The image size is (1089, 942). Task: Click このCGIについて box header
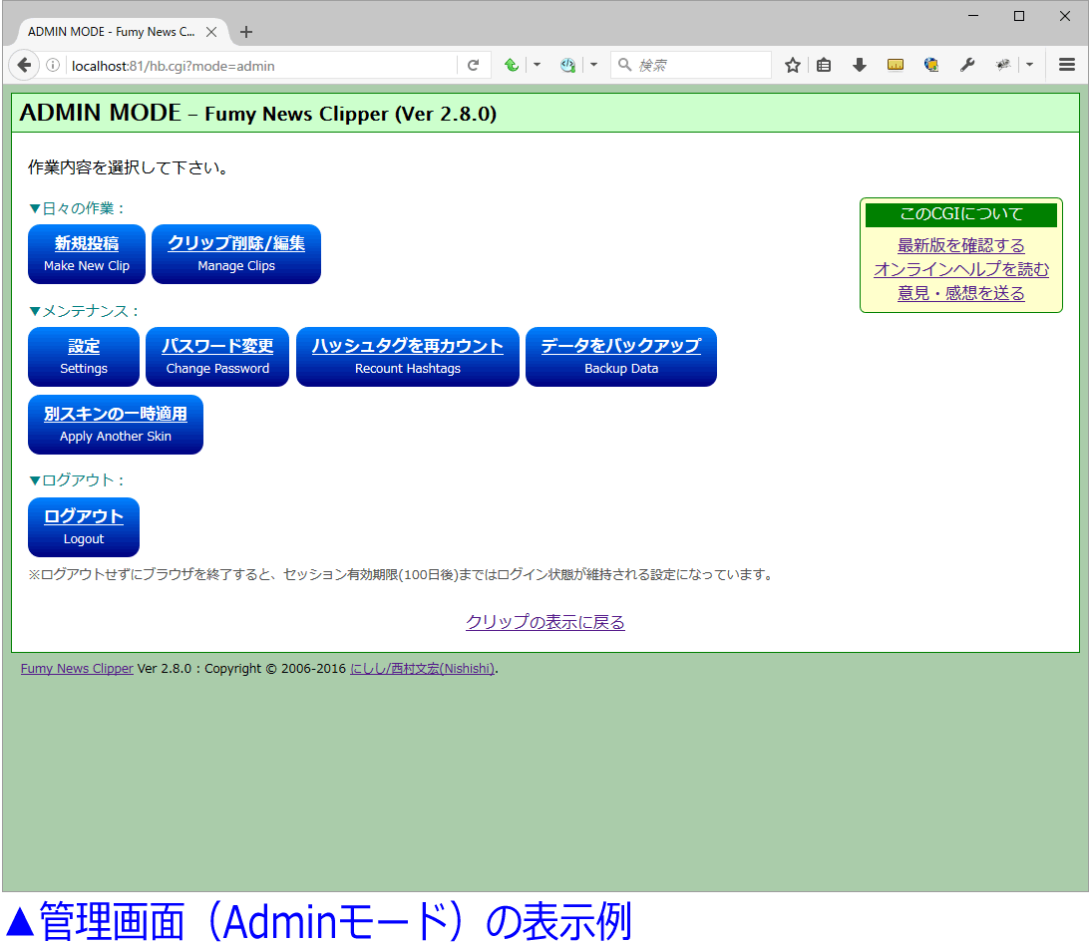click(x=961, y=213)
